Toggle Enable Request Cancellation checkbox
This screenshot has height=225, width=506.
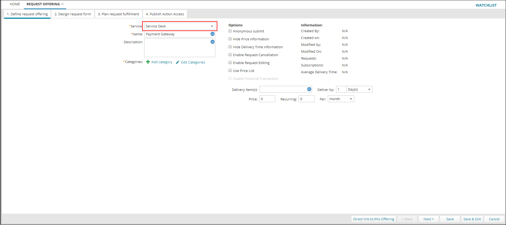[x=230, y=55]
